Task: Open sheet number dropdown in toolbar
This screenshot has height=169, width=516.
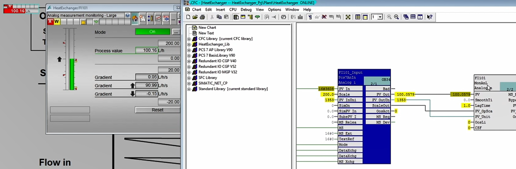Action: click(380, 17)
